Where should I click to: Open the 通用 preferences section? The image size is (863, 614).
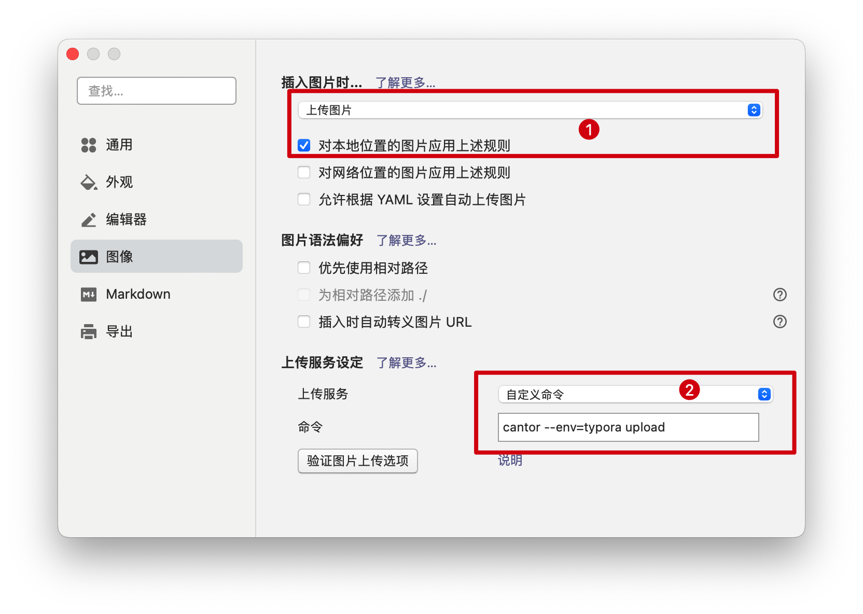point(157,145)
